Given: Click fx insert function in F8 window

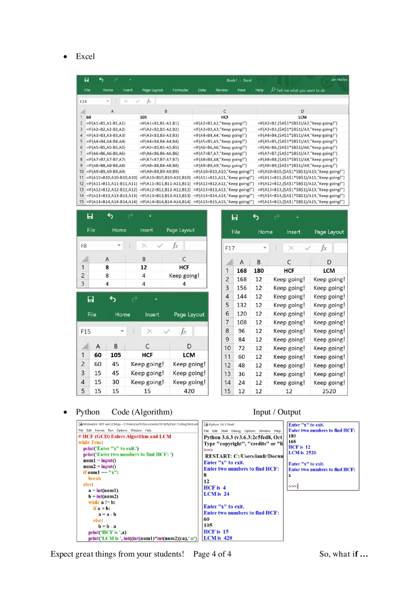Looking at the screenshot, I should 175,246.
